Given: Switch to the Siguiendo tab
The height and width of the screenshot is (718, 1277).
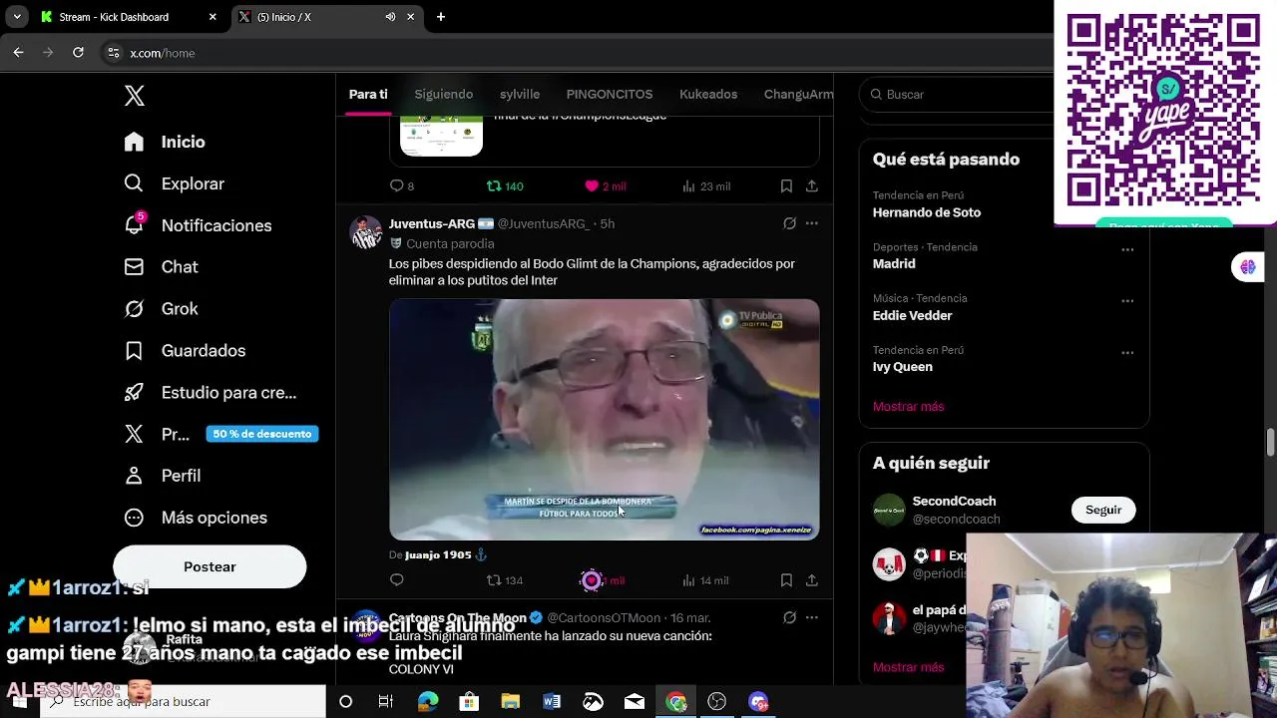Looking at the screenshot, I should (444, 94).
